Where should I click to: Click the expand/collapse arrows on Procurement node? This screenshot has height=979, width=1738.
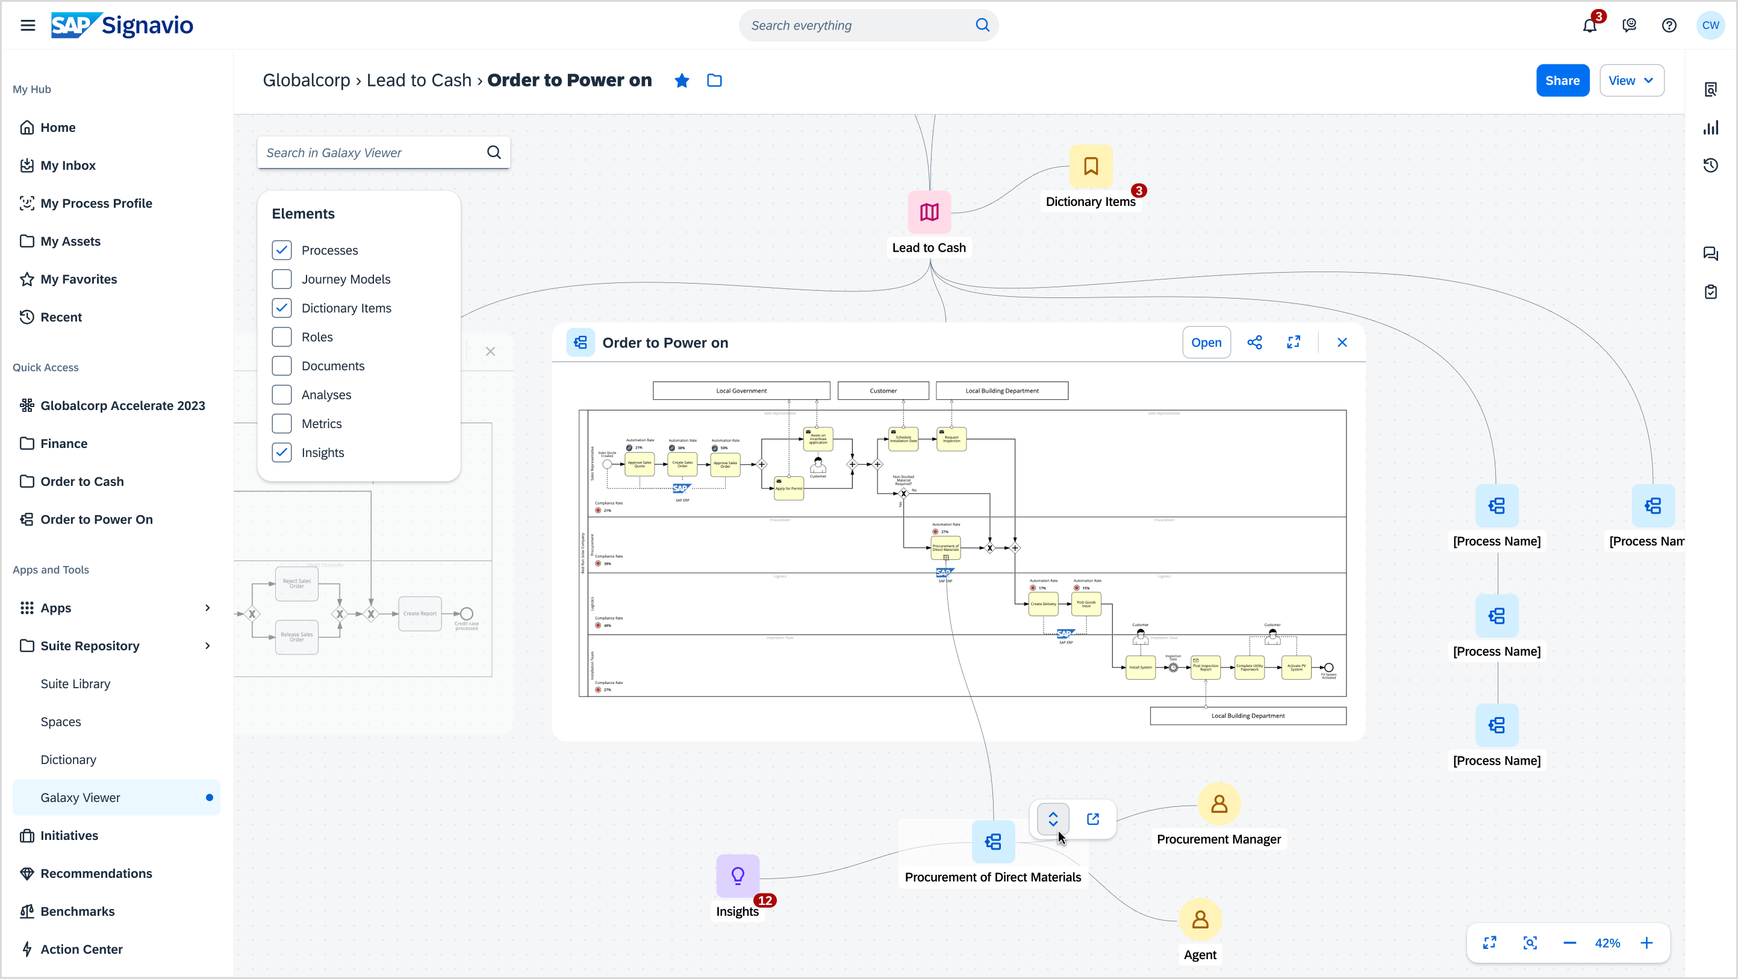(x=1053, y=819)
